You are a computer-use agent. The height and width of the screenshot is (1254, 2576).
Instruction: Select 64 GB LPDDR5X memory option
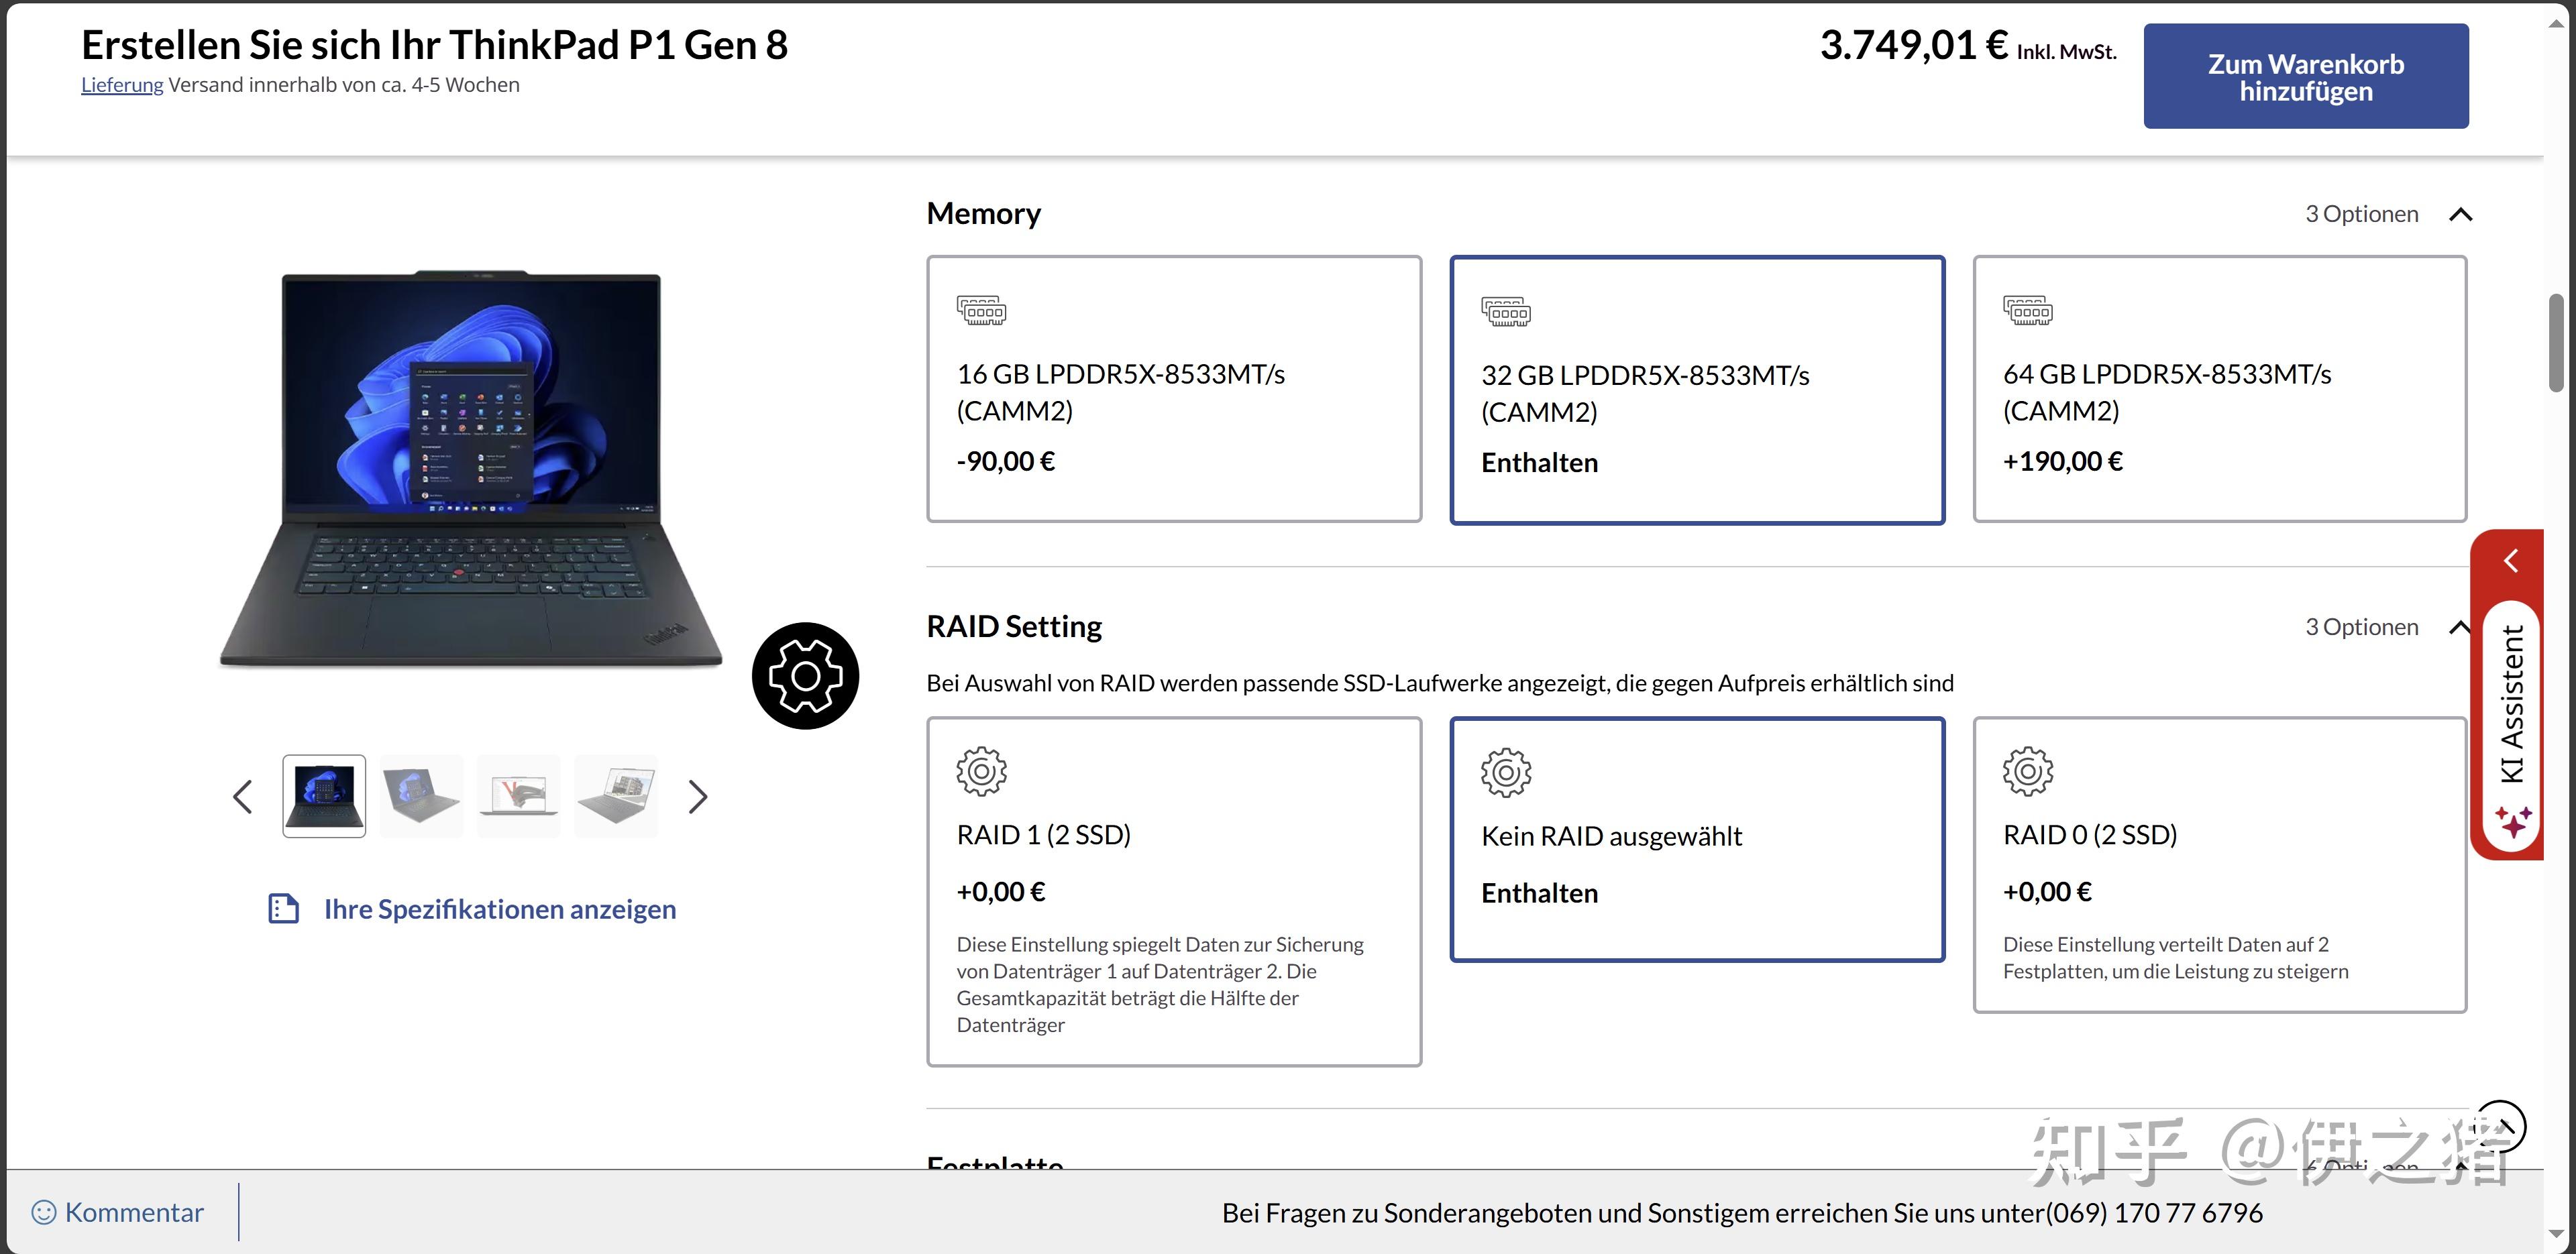tap(2219, 389)
